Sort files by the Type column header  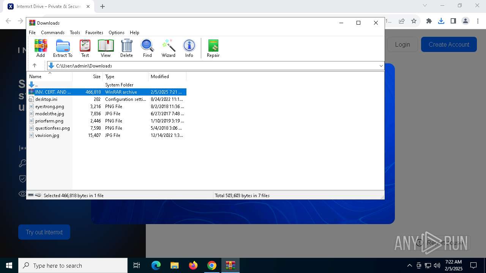(x=125, y=77)
